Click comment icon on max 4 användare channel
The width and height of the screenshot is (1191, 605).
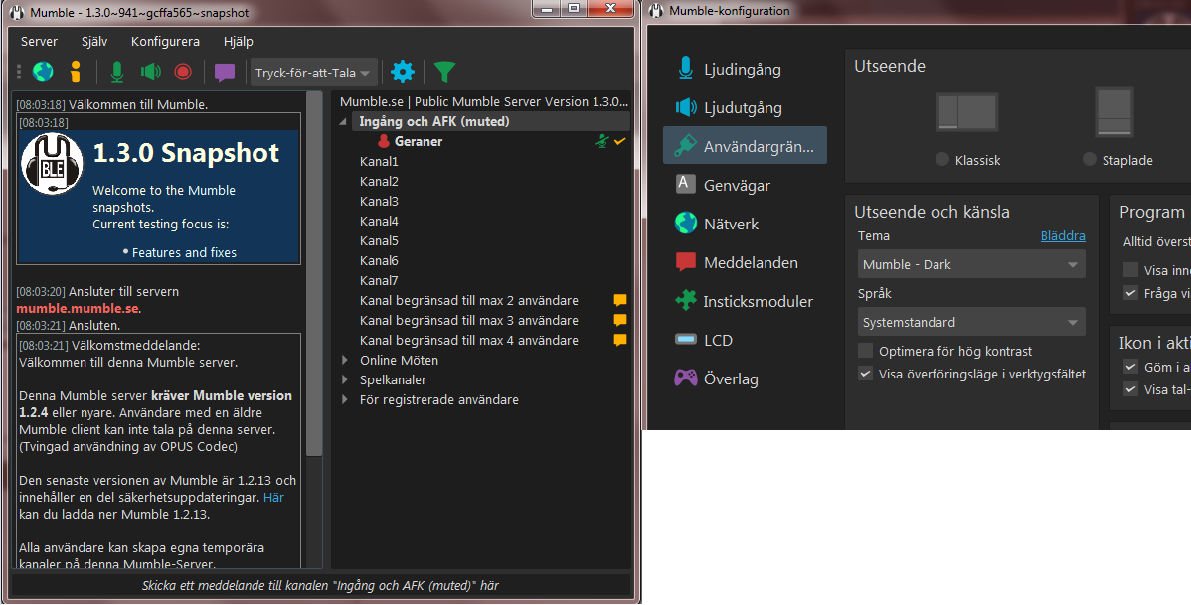(619, 340)
